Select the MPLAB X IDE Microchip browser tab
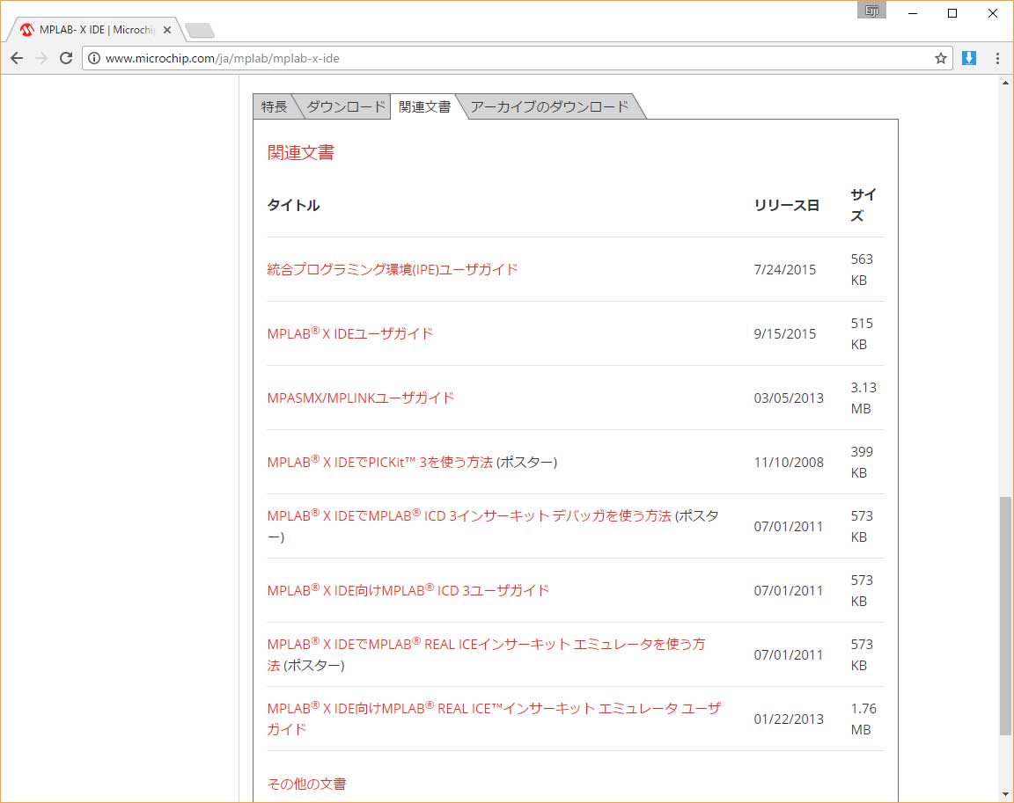 pyautogui.click(x=97, y=30)
